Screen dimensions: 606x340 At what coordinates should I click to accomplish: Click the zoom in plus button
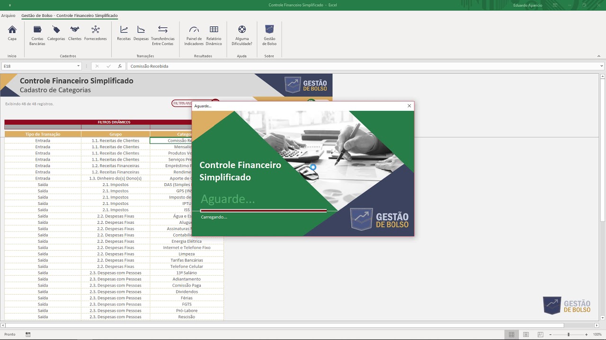pyautogui.click(x=587, y=334)
